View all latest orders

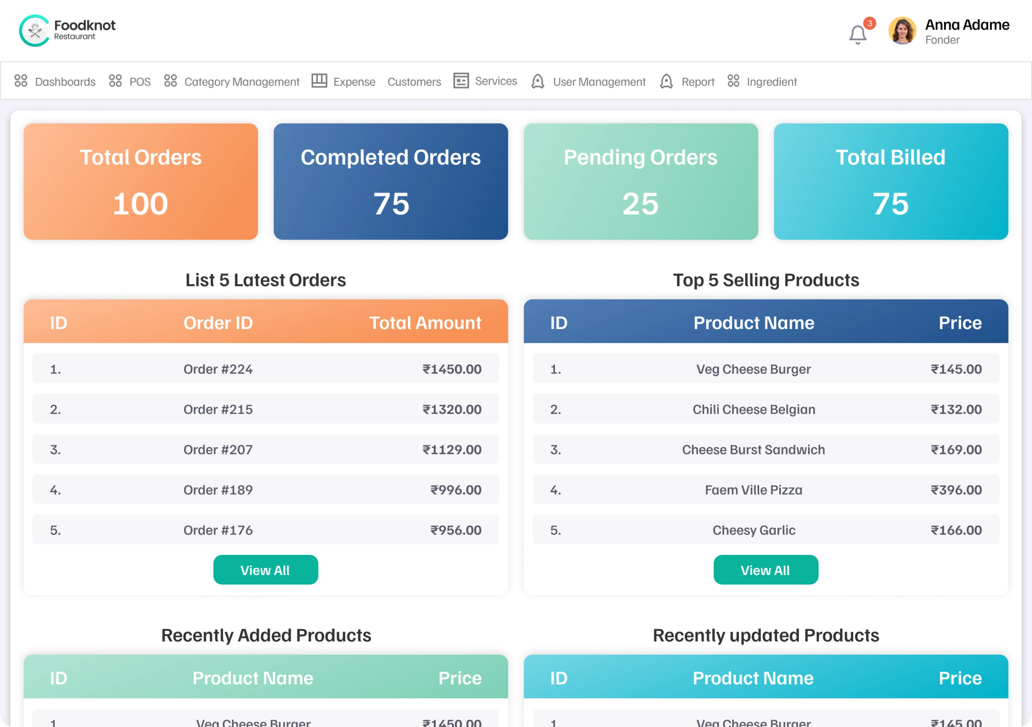265,570
